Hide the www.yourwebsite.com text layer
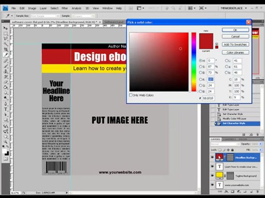 [212, 185]
